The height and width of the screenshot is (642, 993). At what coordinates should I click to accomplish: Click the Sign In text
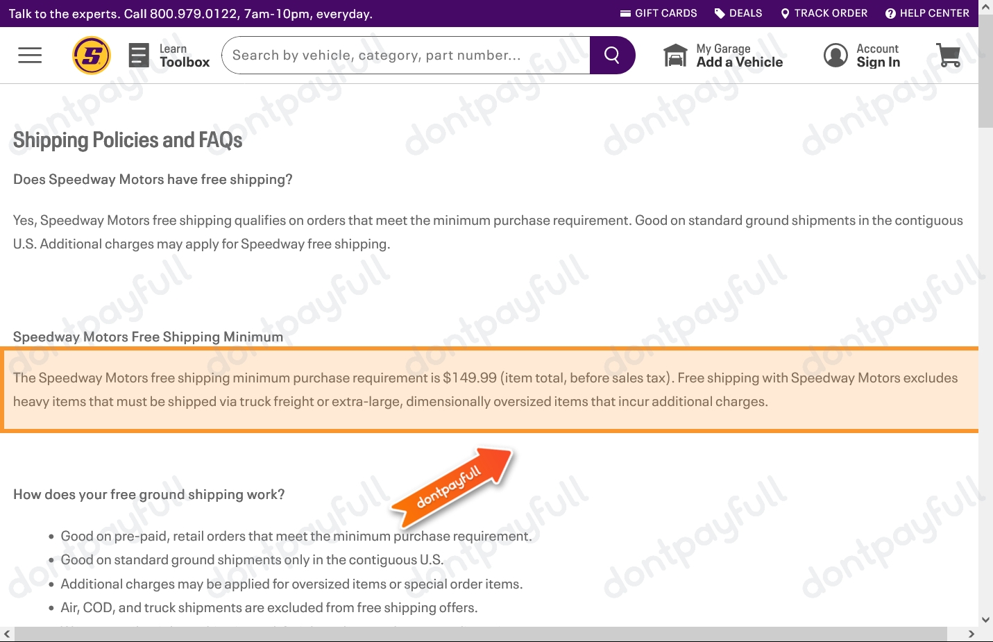[x=878, y=62]
